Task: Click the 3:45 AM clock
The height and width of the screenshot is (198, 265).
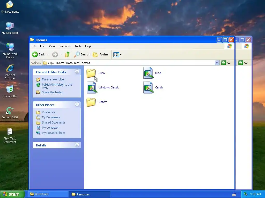Action: coord(255,194)
